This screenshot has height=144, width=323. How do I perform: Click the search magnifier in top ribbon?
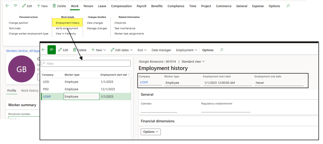288,6
